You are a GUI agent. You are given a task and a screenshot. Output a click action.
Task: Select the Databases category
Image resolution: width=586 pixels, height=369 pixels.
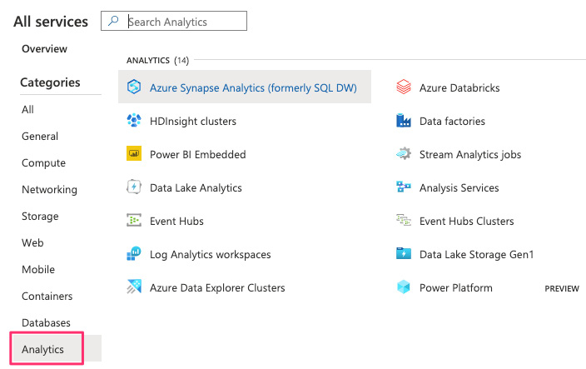click(46, 322)
